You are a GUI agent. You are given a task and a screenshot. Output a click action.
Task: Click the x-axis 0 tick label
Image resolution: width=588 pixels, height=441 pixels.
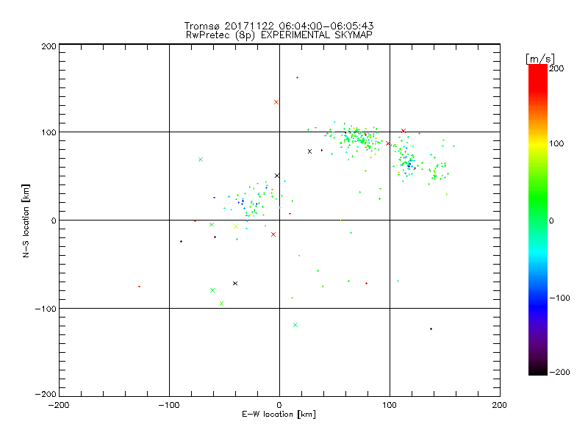point(279,404)
